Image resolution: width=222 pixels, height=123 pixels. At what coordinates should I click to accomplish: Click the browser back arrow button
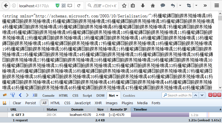point(6,6)
